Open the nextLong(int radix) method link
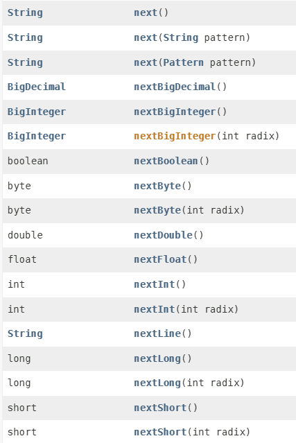 click(x=157, y=383)
